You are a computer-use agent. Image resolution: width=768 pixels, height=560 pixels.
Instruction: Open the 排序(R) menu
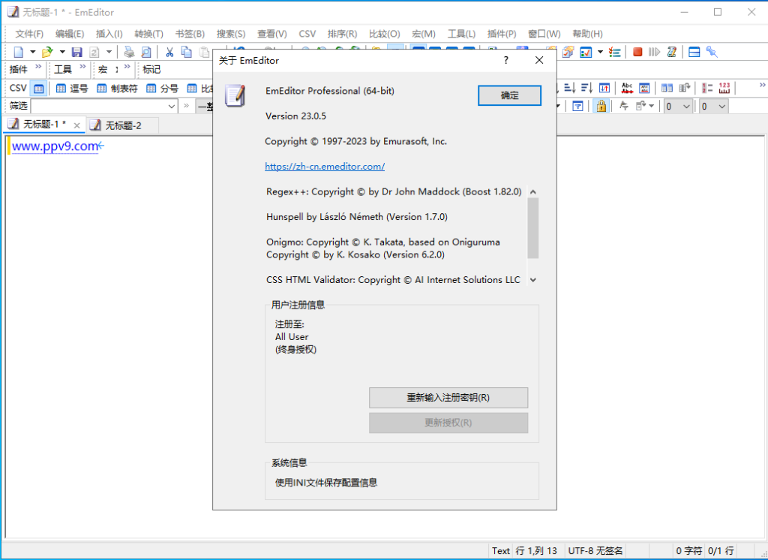(342, 34)
